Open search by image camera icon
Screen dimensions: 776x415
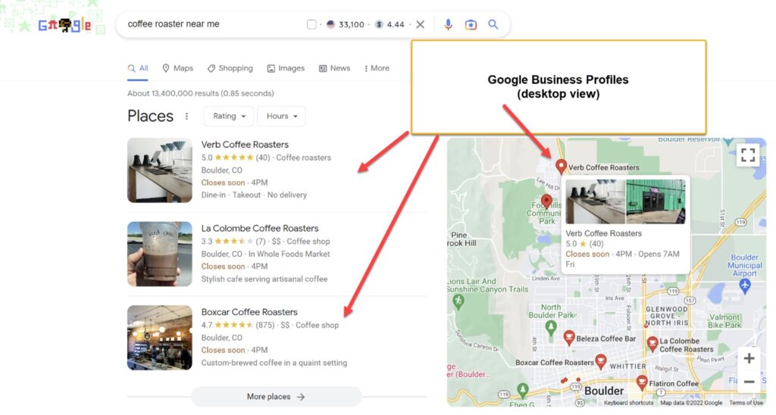click(x=471, y=24)
